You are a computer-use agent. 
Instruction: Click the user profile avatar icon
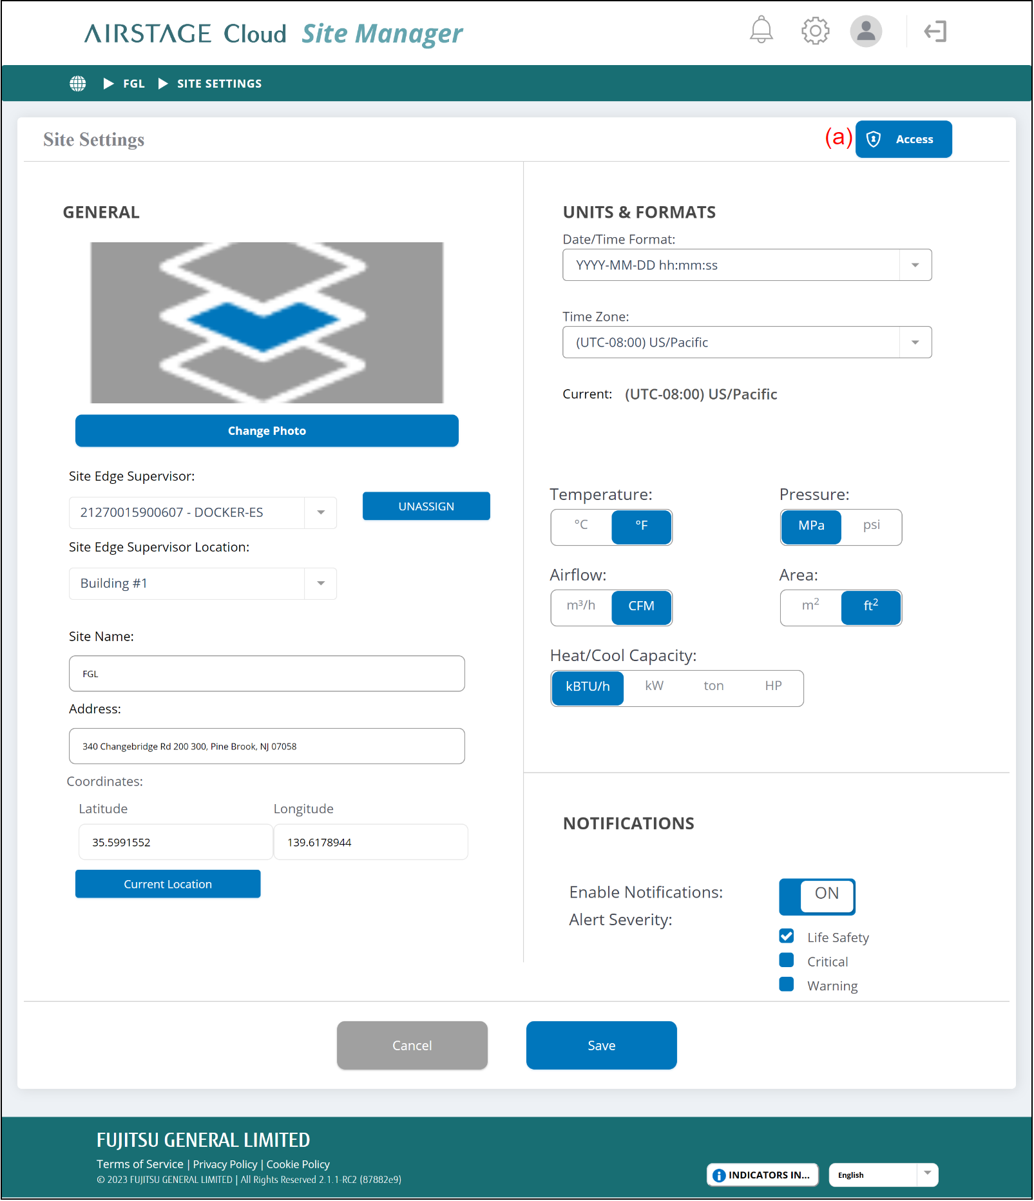point(866,31)
